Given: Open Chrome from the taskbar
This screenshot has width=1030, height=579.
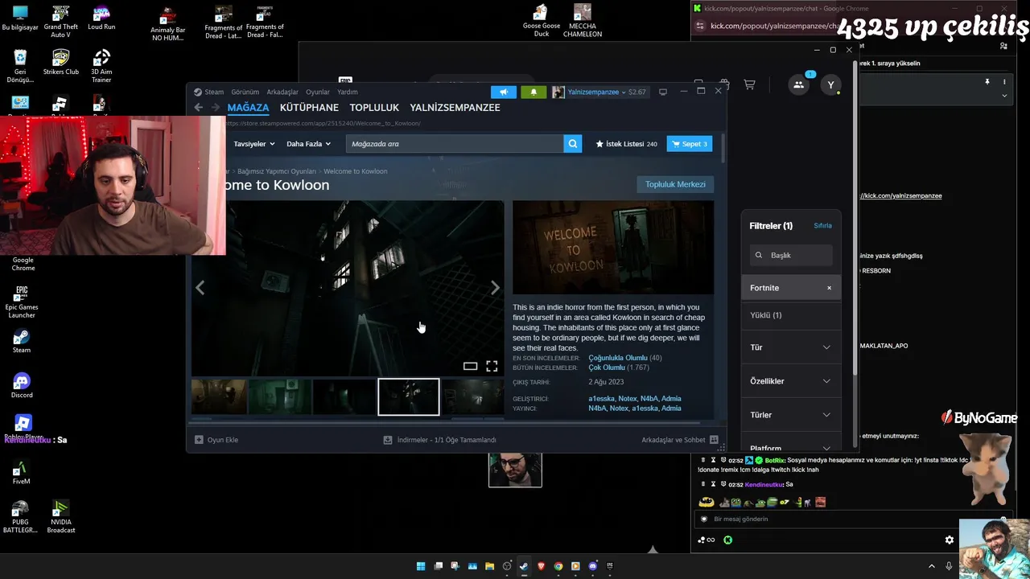Looking at the screenshot, I should click(x=558, y=566).
